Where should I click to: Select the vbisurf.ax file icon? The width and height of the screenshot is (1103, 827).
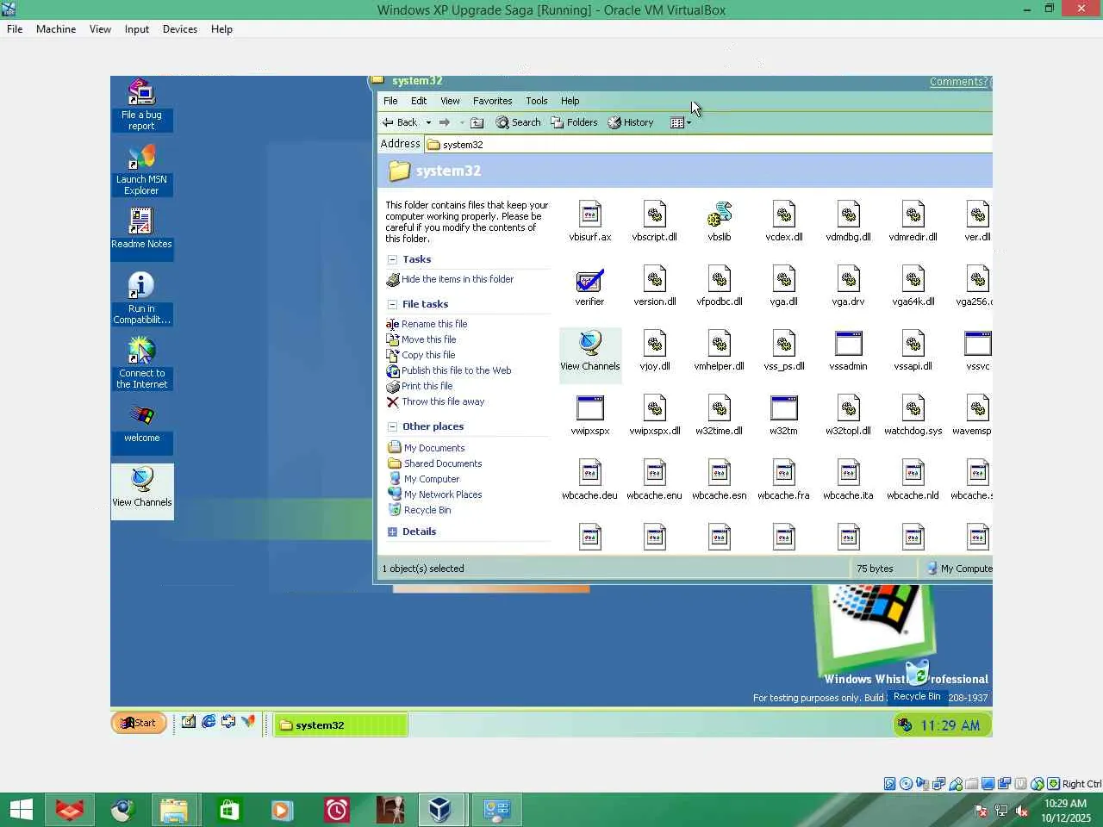tap(590, 221)
